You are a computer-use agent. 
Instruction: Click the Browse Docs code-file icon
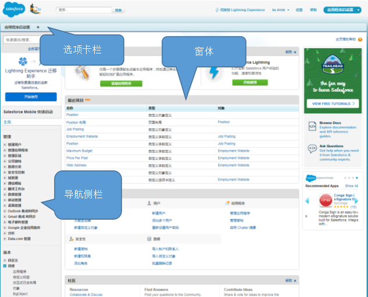[x=312, y=126]
